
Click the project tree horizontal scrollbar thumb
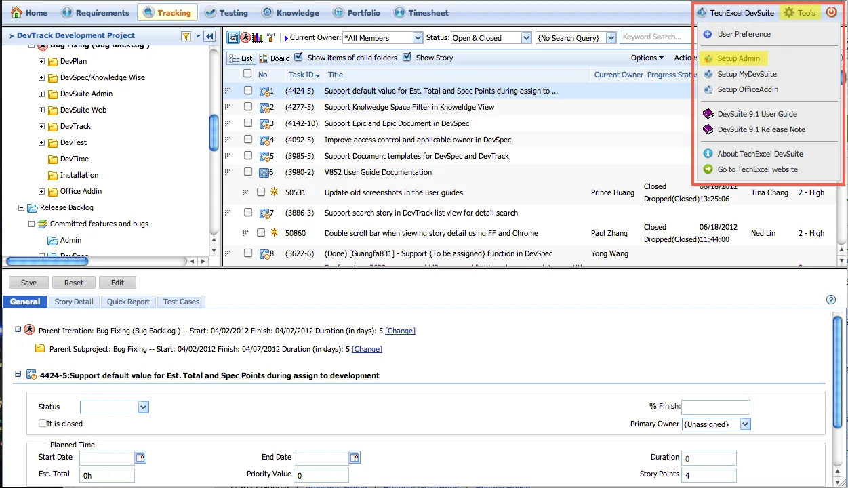pyautogui.click(x=46, y=261)
